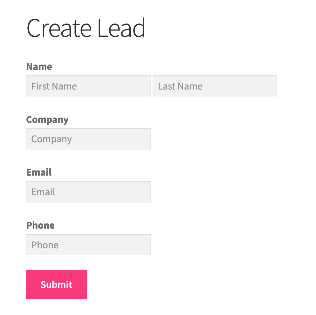Screen dimensions: 316x315
Task: Click the pink Submit button
Action: point(57,284)
